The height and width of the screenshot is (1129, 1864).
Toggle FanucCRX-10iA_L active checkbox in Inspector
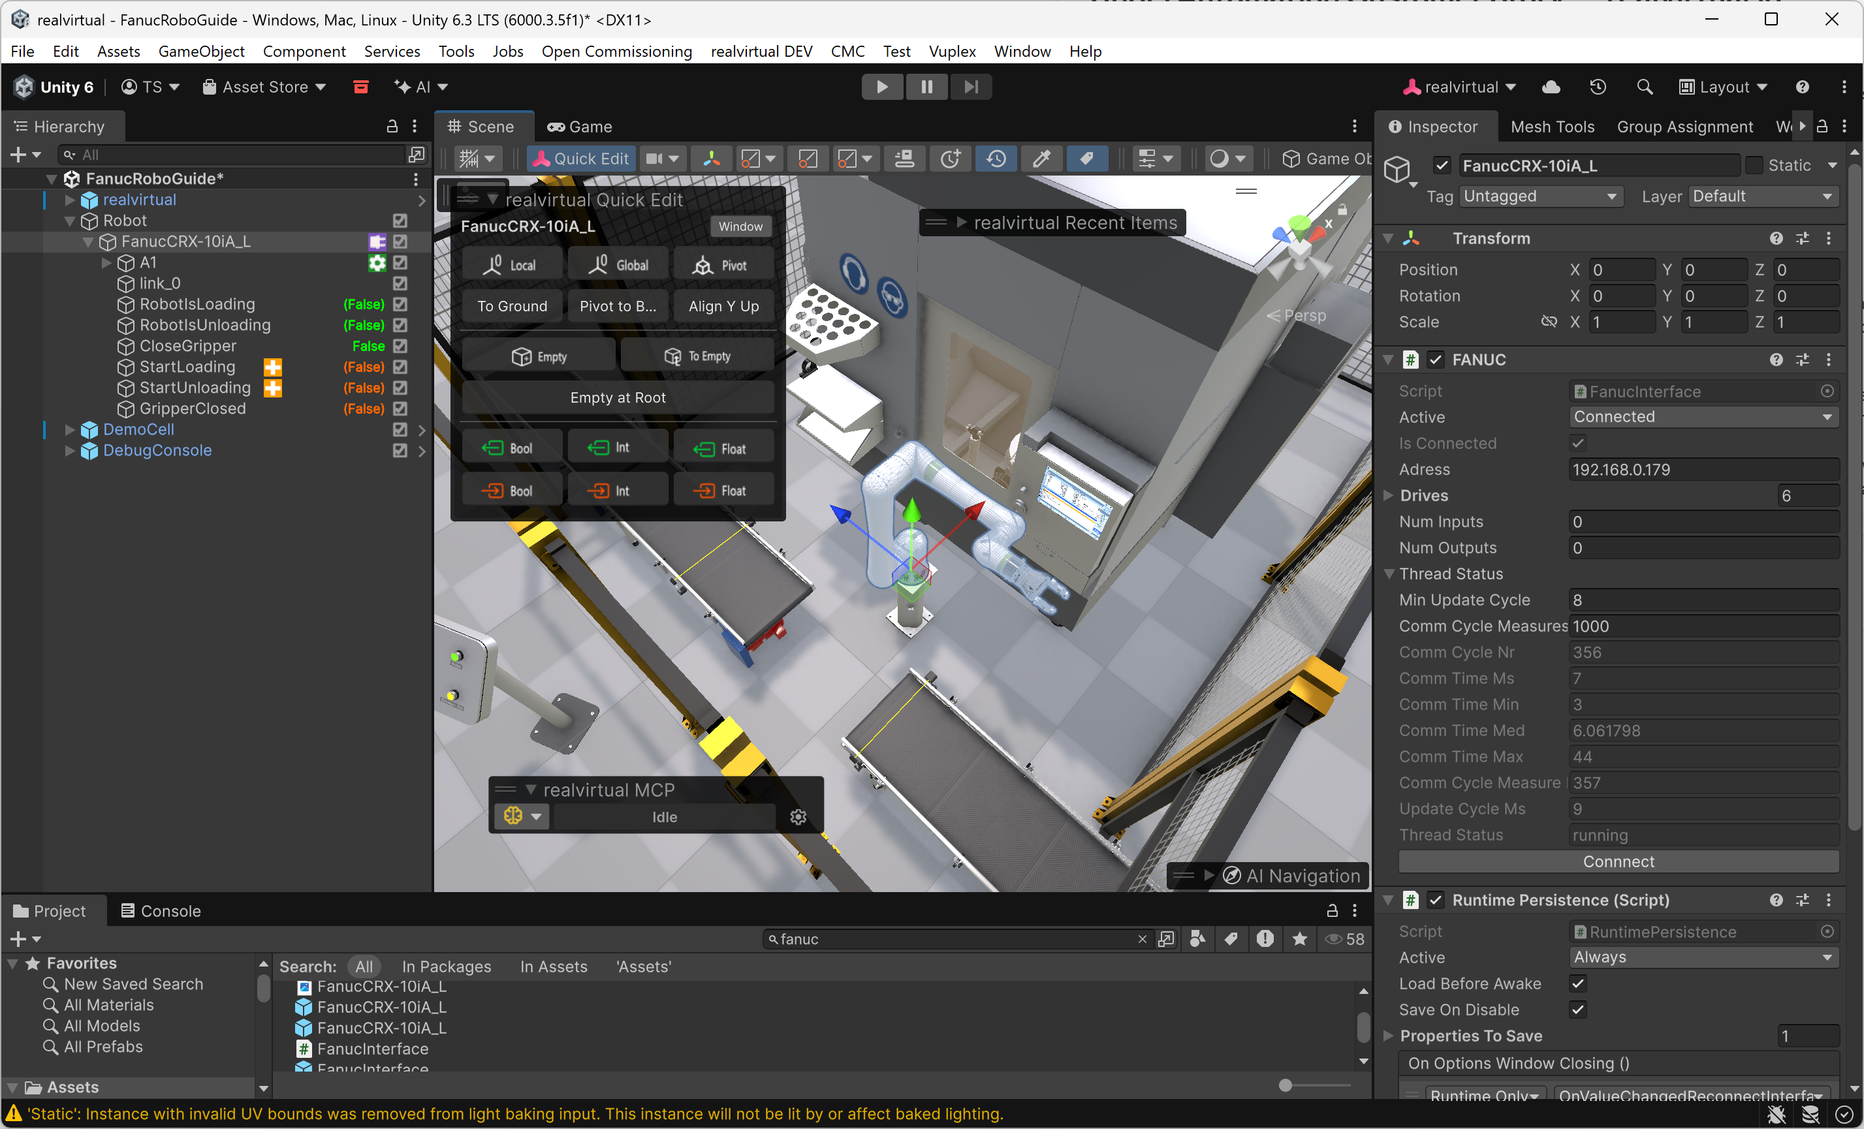(1442, 166)
